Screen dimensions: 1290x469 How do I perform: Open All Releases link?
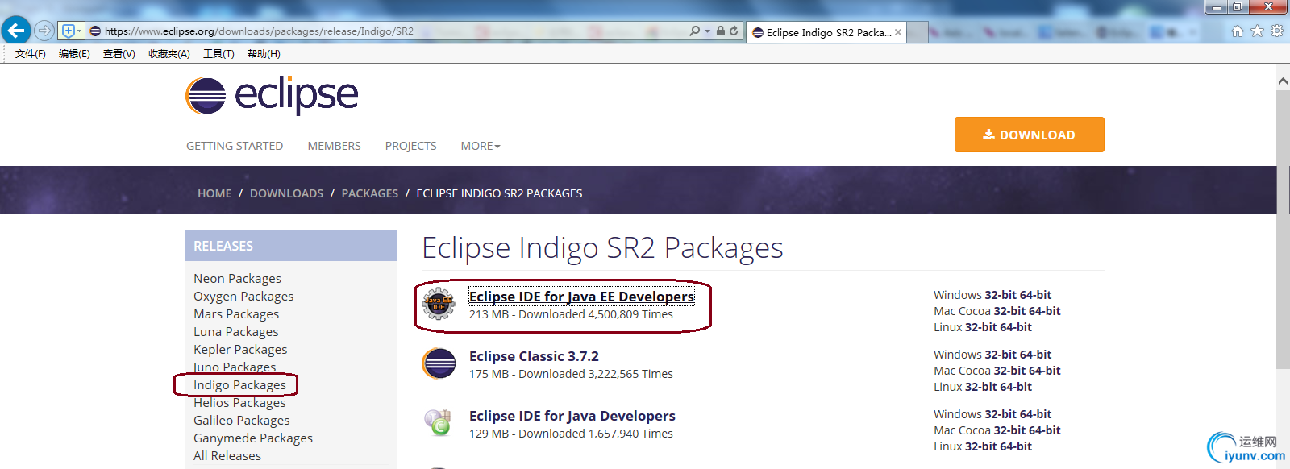(x=227, y=455)
